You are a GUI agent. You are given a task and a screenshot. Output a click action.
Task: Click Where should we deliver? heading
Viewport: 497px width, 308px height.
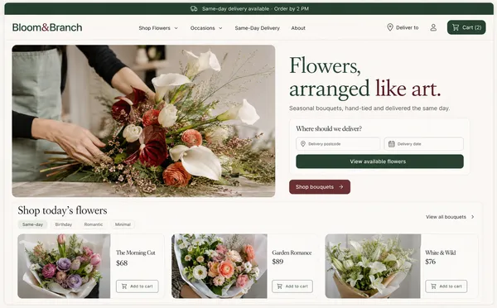pos(329,128)
